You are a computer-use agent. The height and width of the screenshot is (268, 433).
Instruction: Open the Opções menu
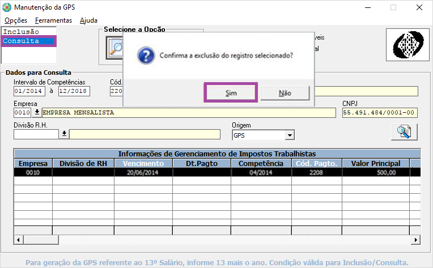[x=16, y=20]
